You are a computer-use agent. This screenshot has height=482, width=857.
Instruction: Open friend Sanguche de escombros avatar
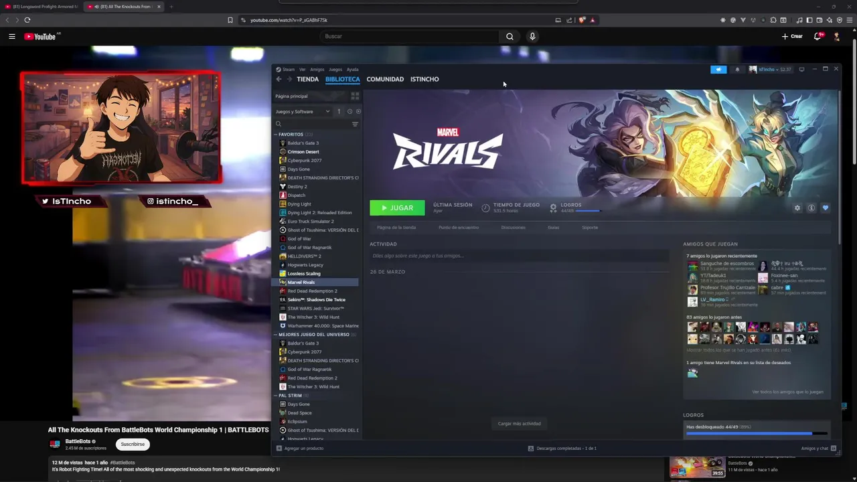(692, 266)
